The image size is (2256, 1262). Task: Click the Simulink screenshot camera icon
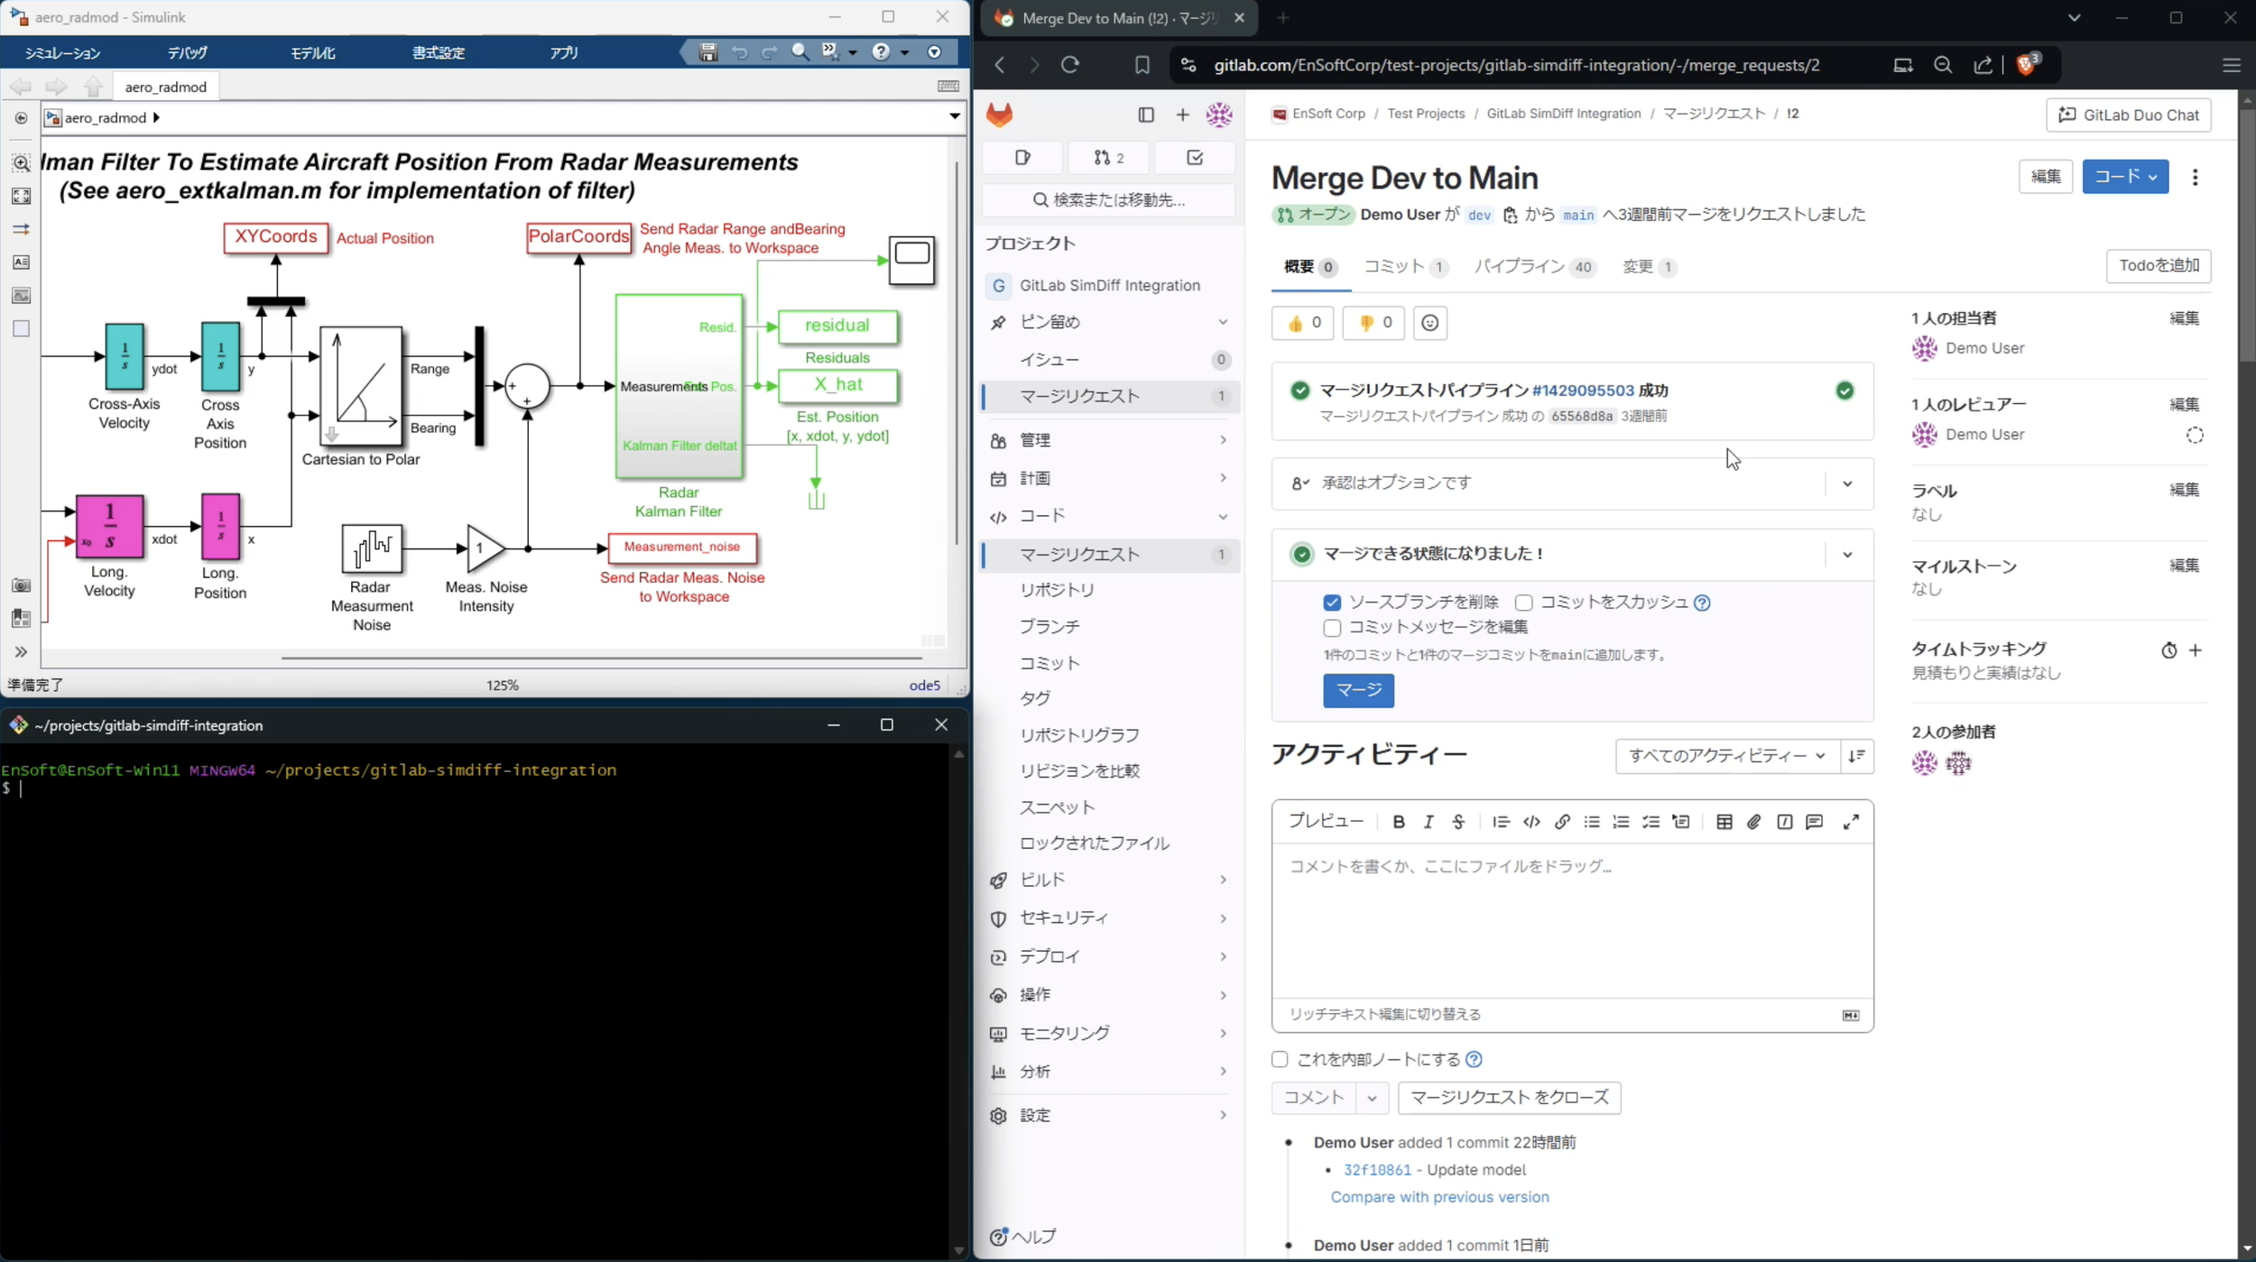(21, 585)
